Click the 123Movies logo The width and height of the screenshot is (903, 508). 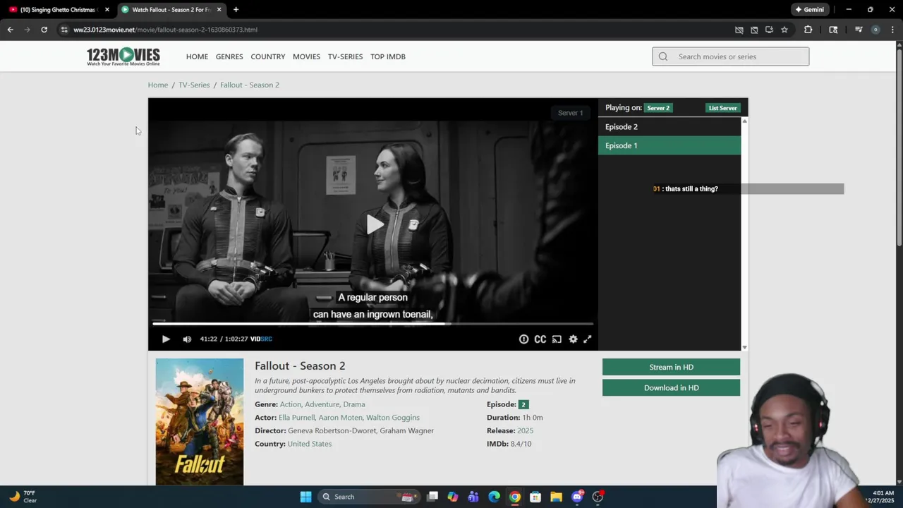tap(123, 56)
